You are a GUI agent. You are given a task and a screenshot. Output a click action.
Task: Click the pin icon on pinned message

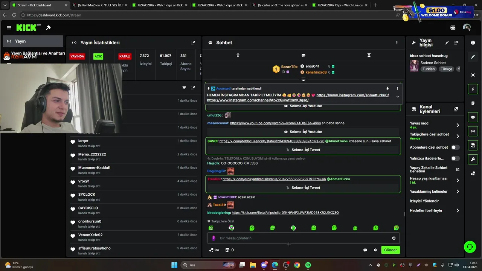pyautogui.click(x=387, y=88)
